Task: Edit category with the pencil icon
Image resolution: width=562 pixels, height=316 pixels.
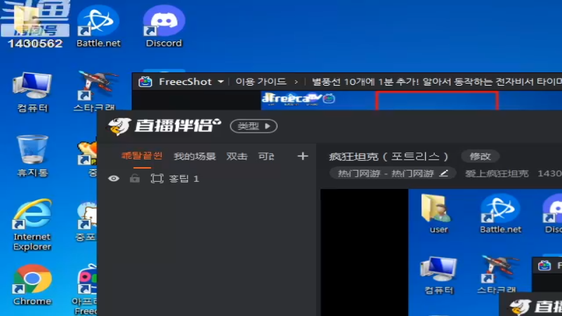Action: (444, 173)
